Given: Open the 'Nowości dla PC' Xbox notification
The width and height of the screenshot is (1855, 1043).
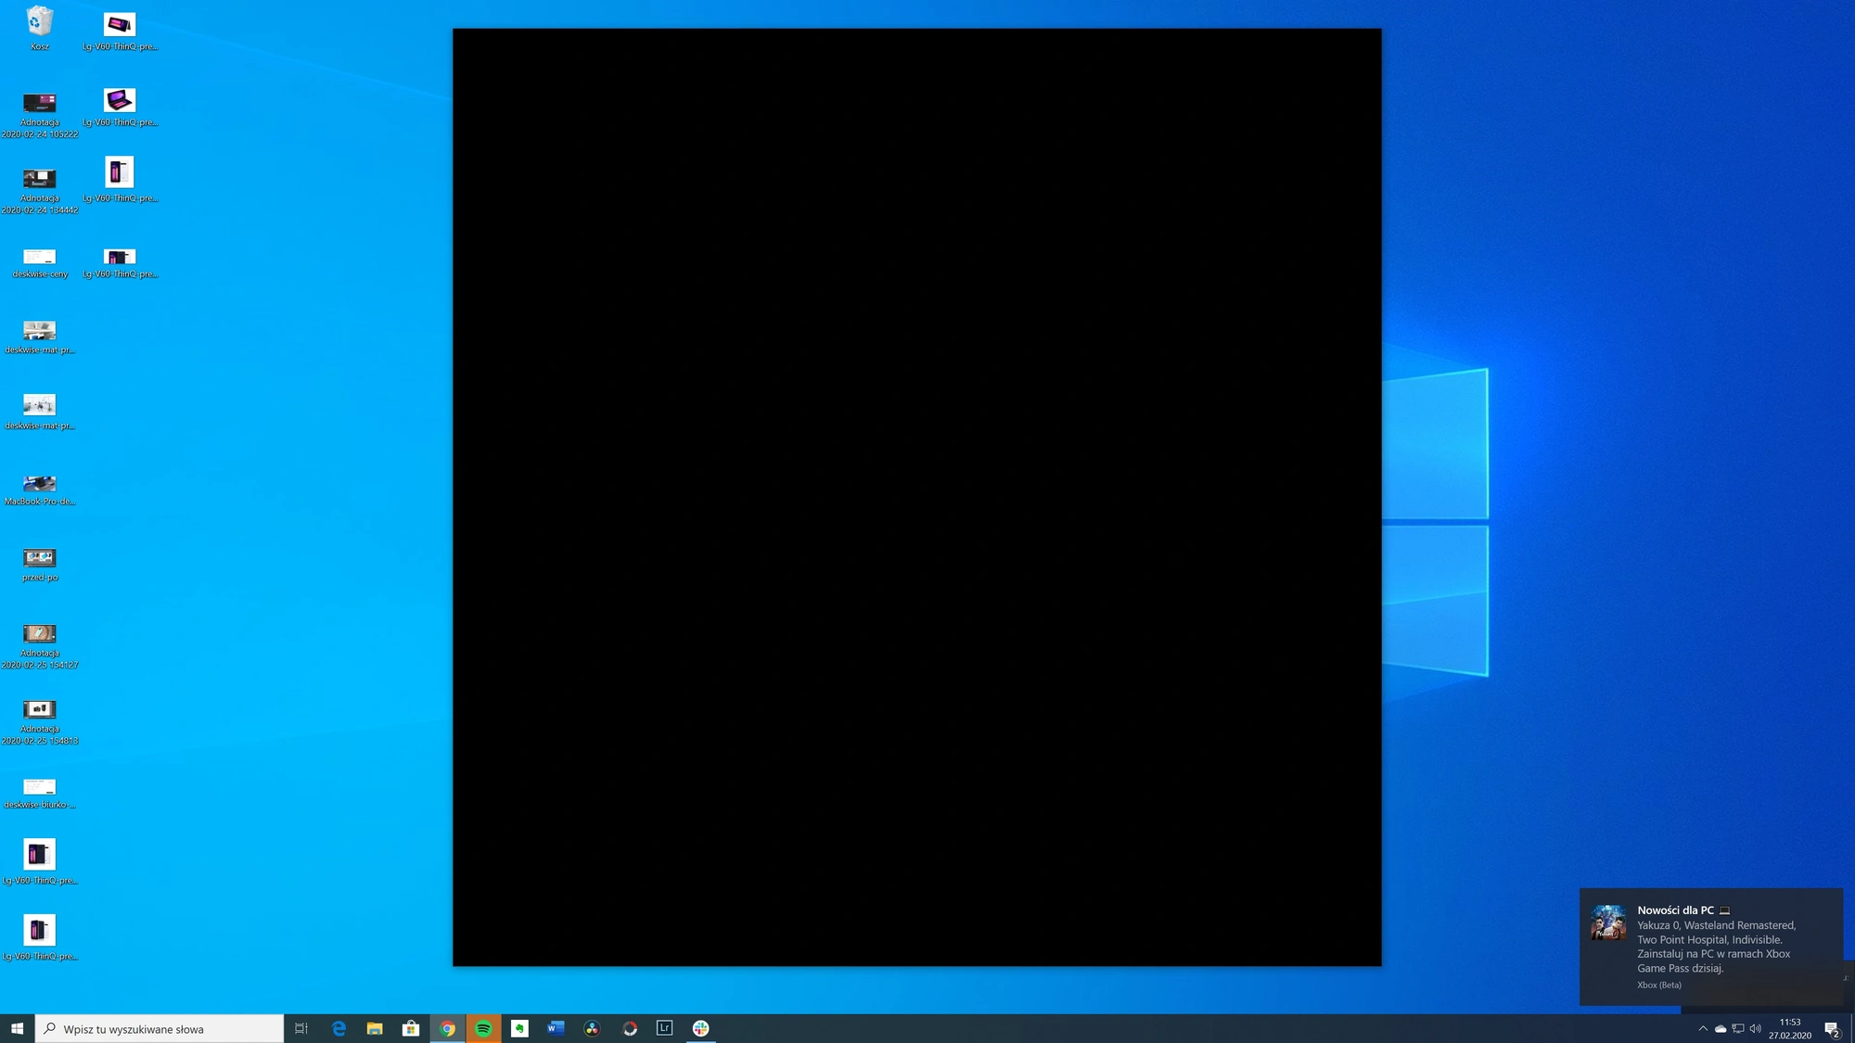Looking at the screenshot, I should [1711, 947].
